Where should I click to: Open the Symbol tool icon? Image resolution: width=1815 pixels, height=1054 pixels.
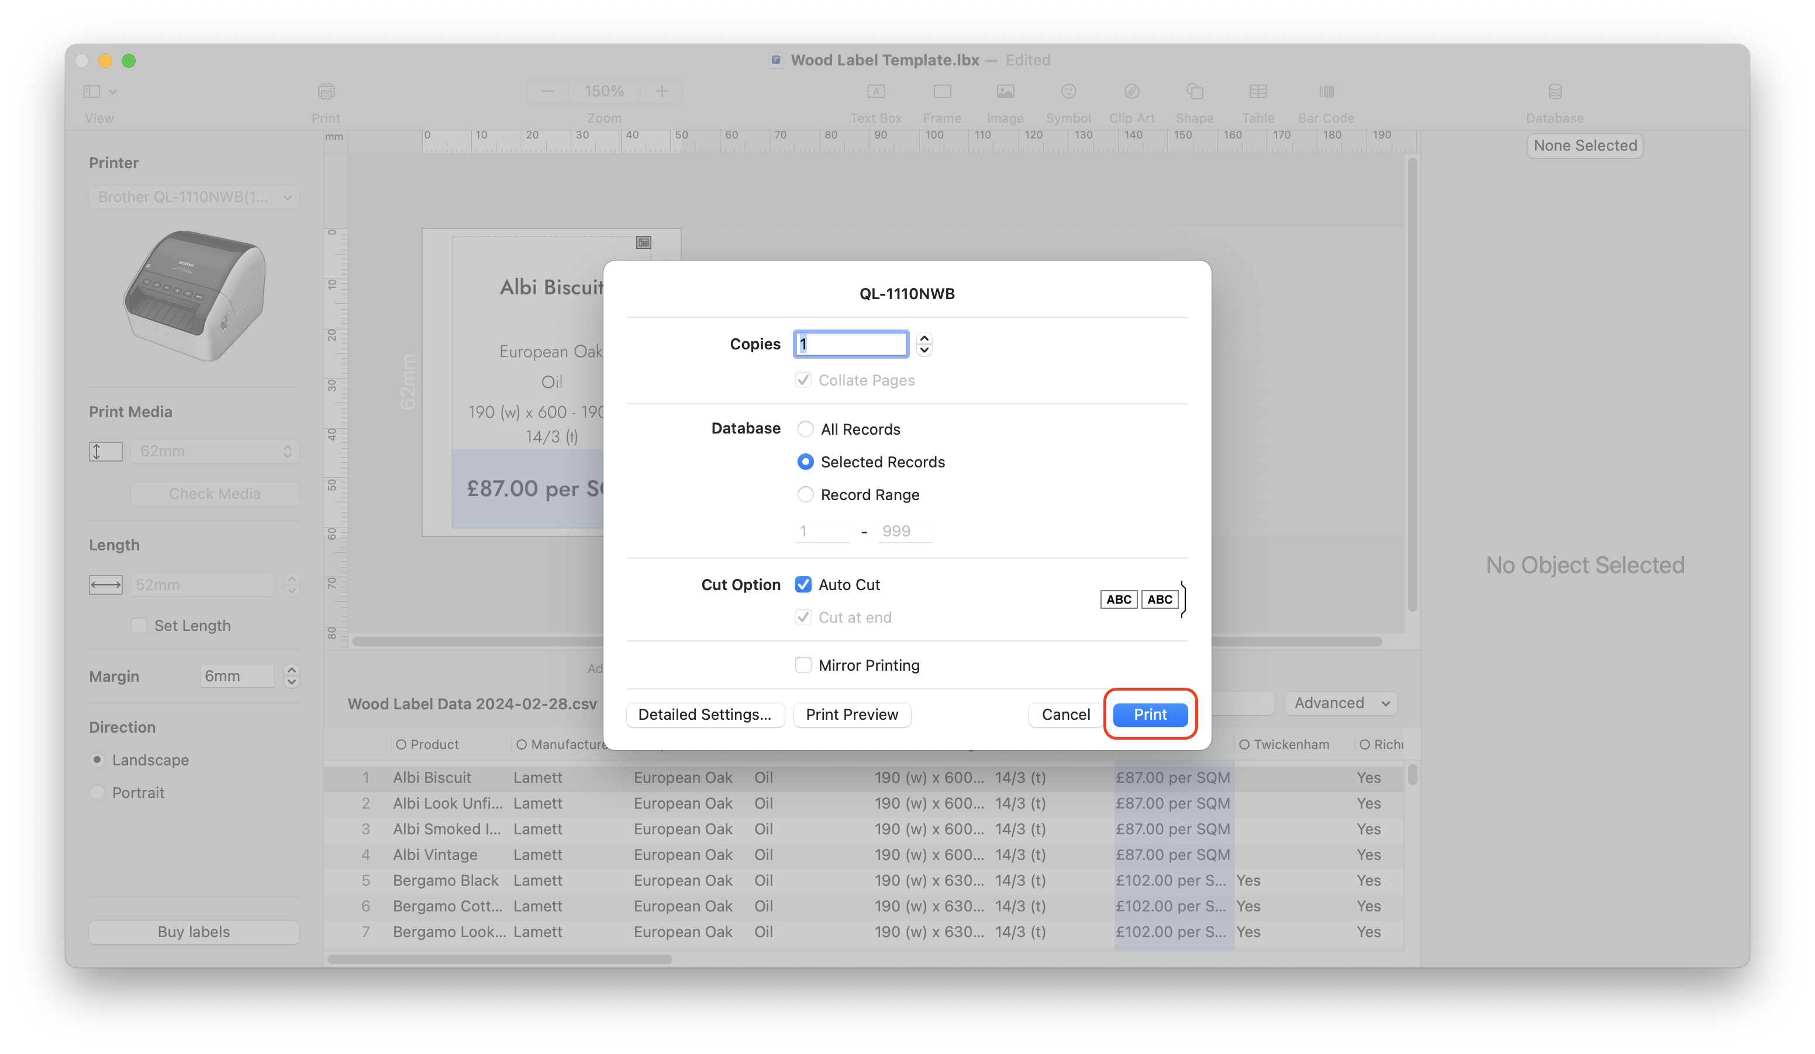[1068, 92]
